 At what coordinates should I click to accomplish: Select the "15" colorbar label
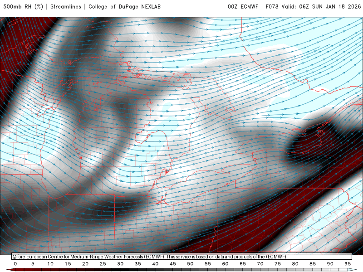tap(68, 264)
